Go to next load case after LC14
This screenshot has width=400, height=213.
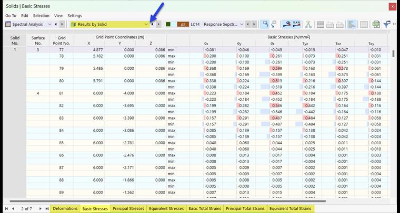(x=254, y=25)
